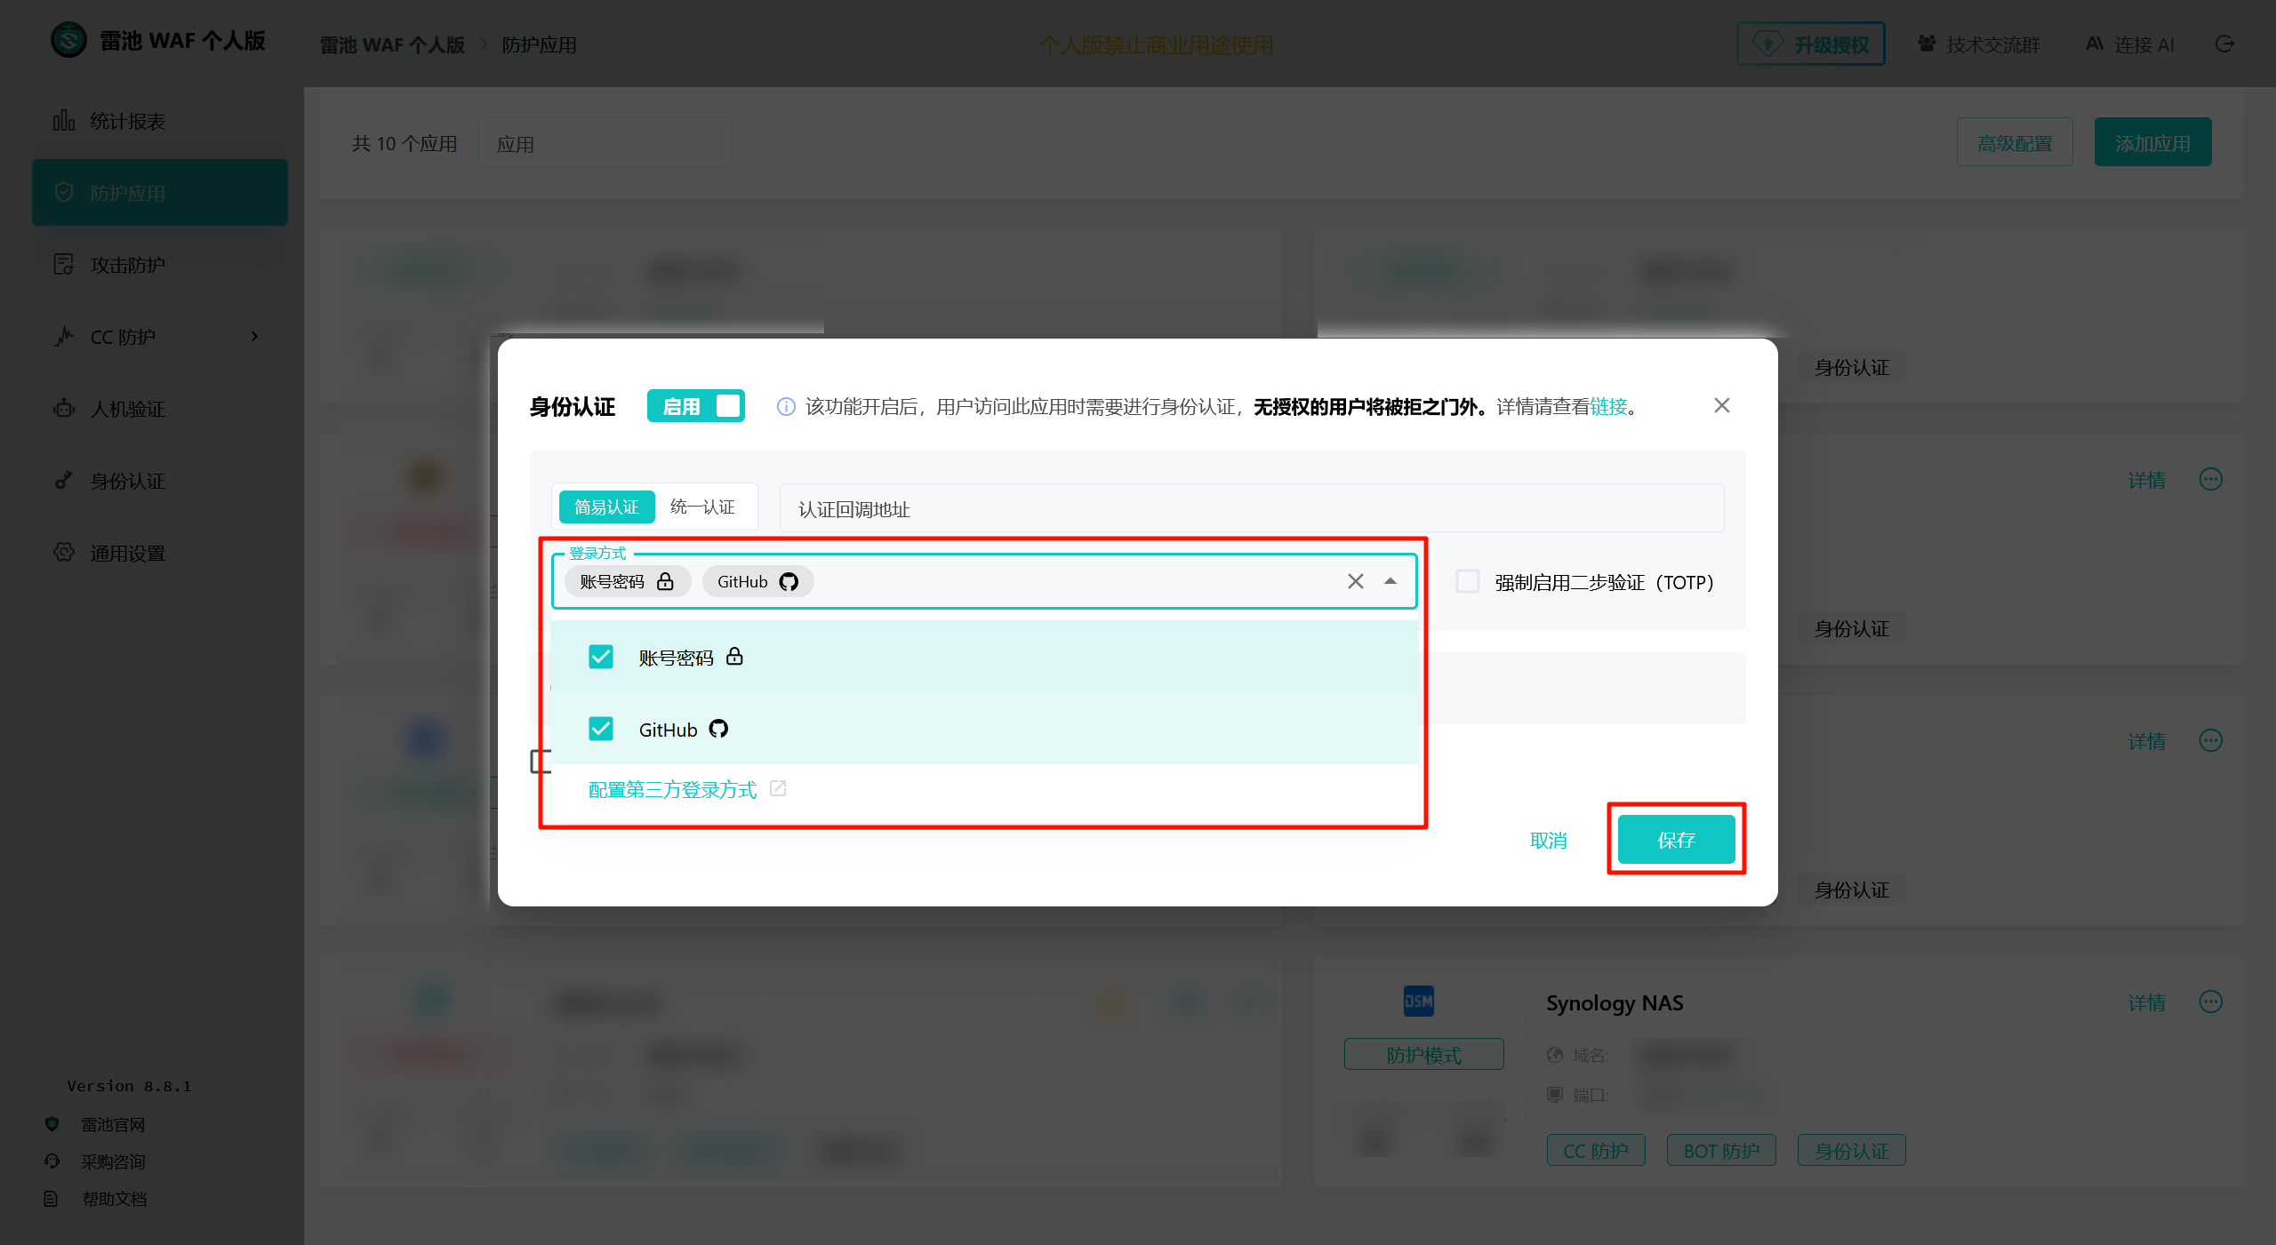Enable 强制启用二步验证 (TOTP) checkbox
Image resolution: width=2276 pixels, height=1245 pixels.
point(1468,582)
